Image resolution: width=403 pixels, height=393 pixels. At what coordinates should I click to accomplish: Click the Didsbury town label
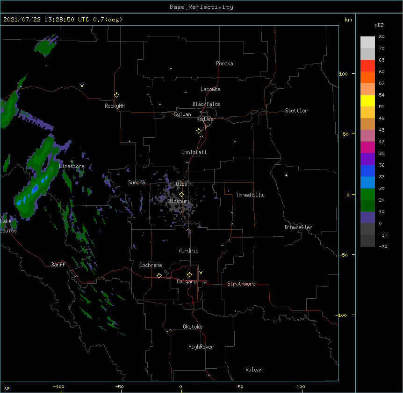point(180,201)
